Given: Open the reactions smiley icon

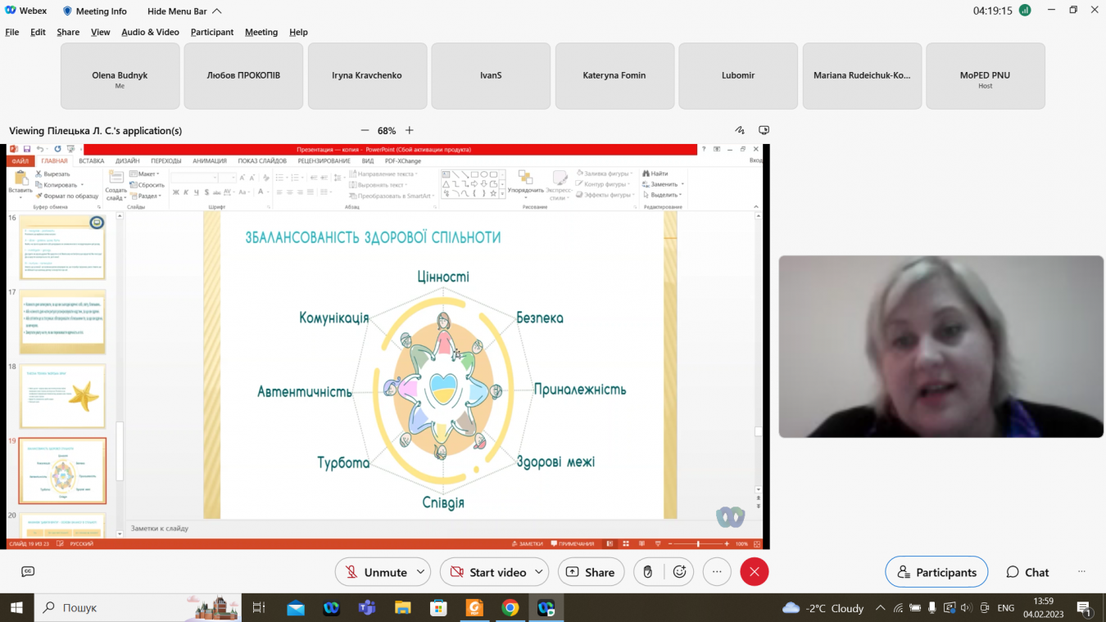Looking at the screenshot, I should 679,572.
